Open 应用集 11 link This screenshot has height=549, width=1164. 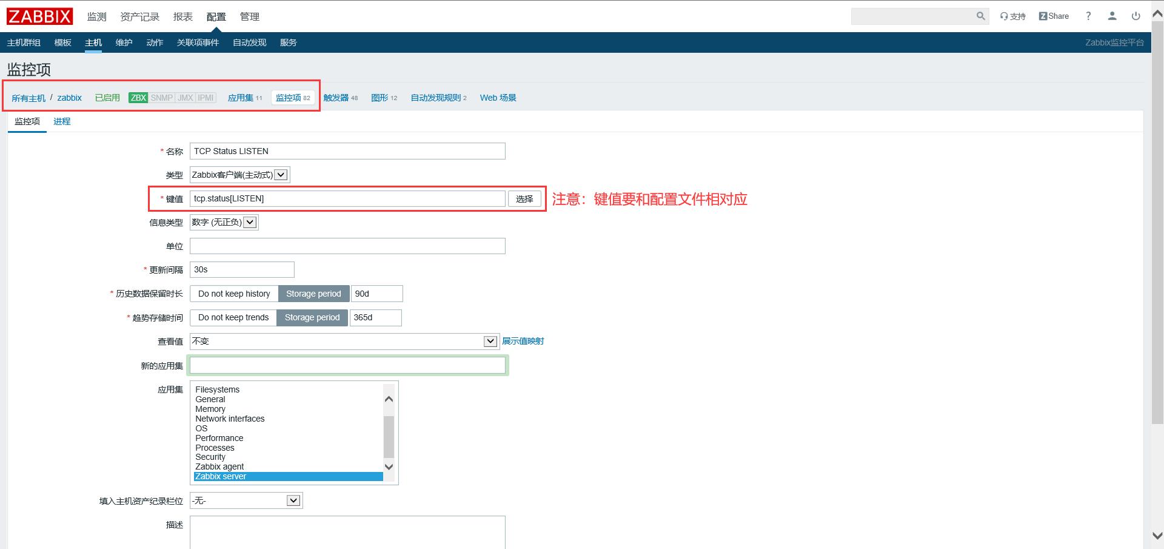click(245, 98)
